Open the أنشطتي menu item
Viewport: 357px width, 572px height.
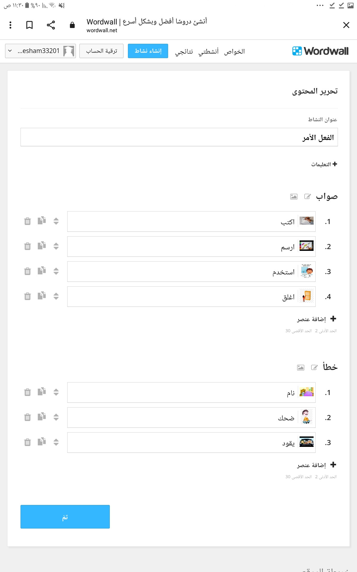pos(209,52)
